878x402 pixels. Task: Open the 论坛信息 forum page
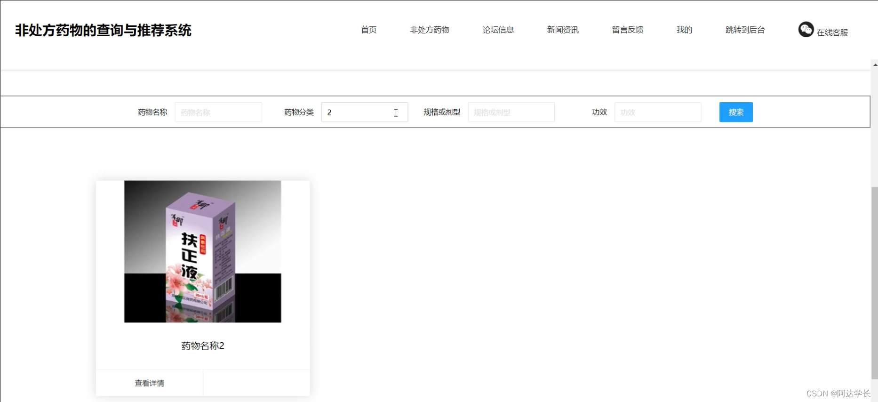(x=498, y=30)
